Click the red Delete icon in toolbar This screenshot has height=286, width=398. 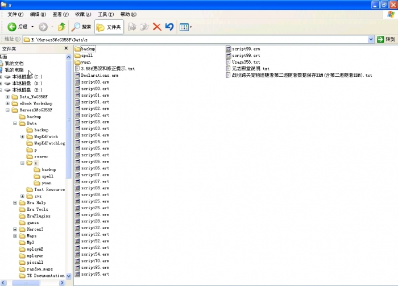(157, 27)
